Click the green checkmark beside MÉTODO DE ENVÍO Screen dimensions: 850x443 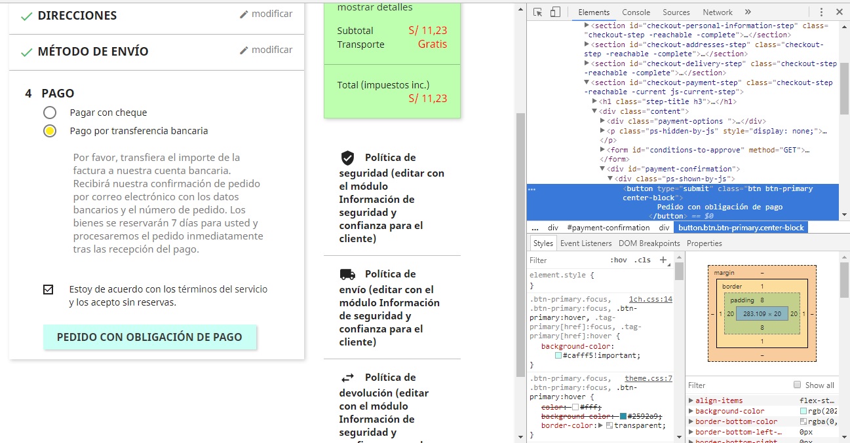pyautogui.click(x=26, y=52)
